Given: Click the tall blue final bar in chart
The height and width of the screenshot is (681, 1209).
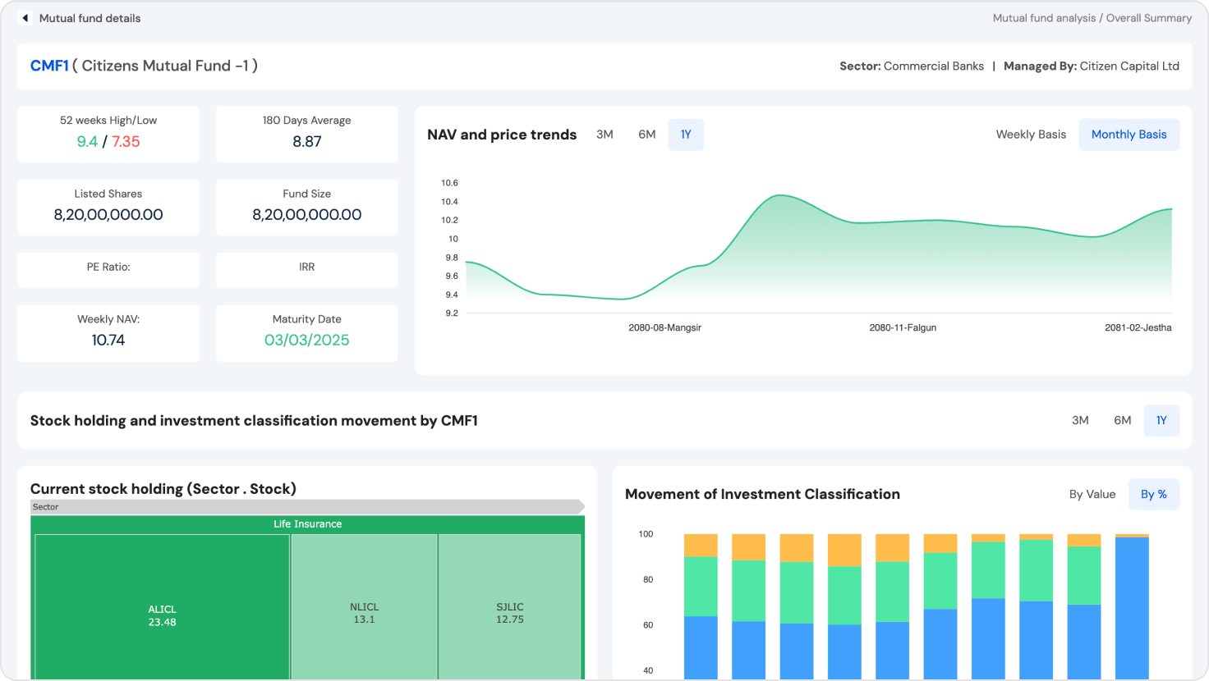Looking at the screenshot, I should click(x=1132, y=607).
